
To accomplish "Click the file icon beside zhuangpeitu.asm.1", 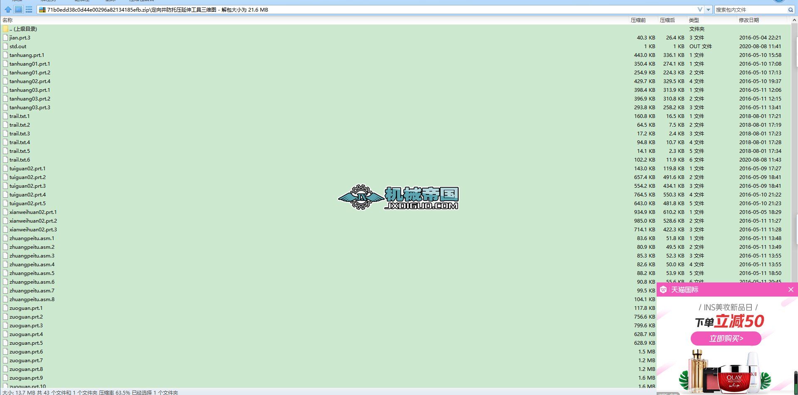I will click(x=5, y=238).
